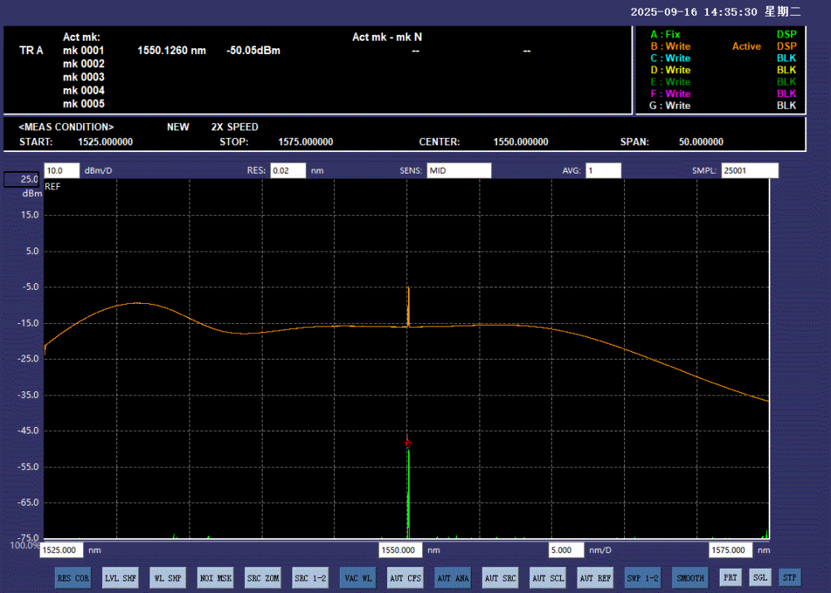The height and width of the screenshot is (593, 831).
Task: Edit the 1575.000 stop wavelength field
Action: pos(730,550)
